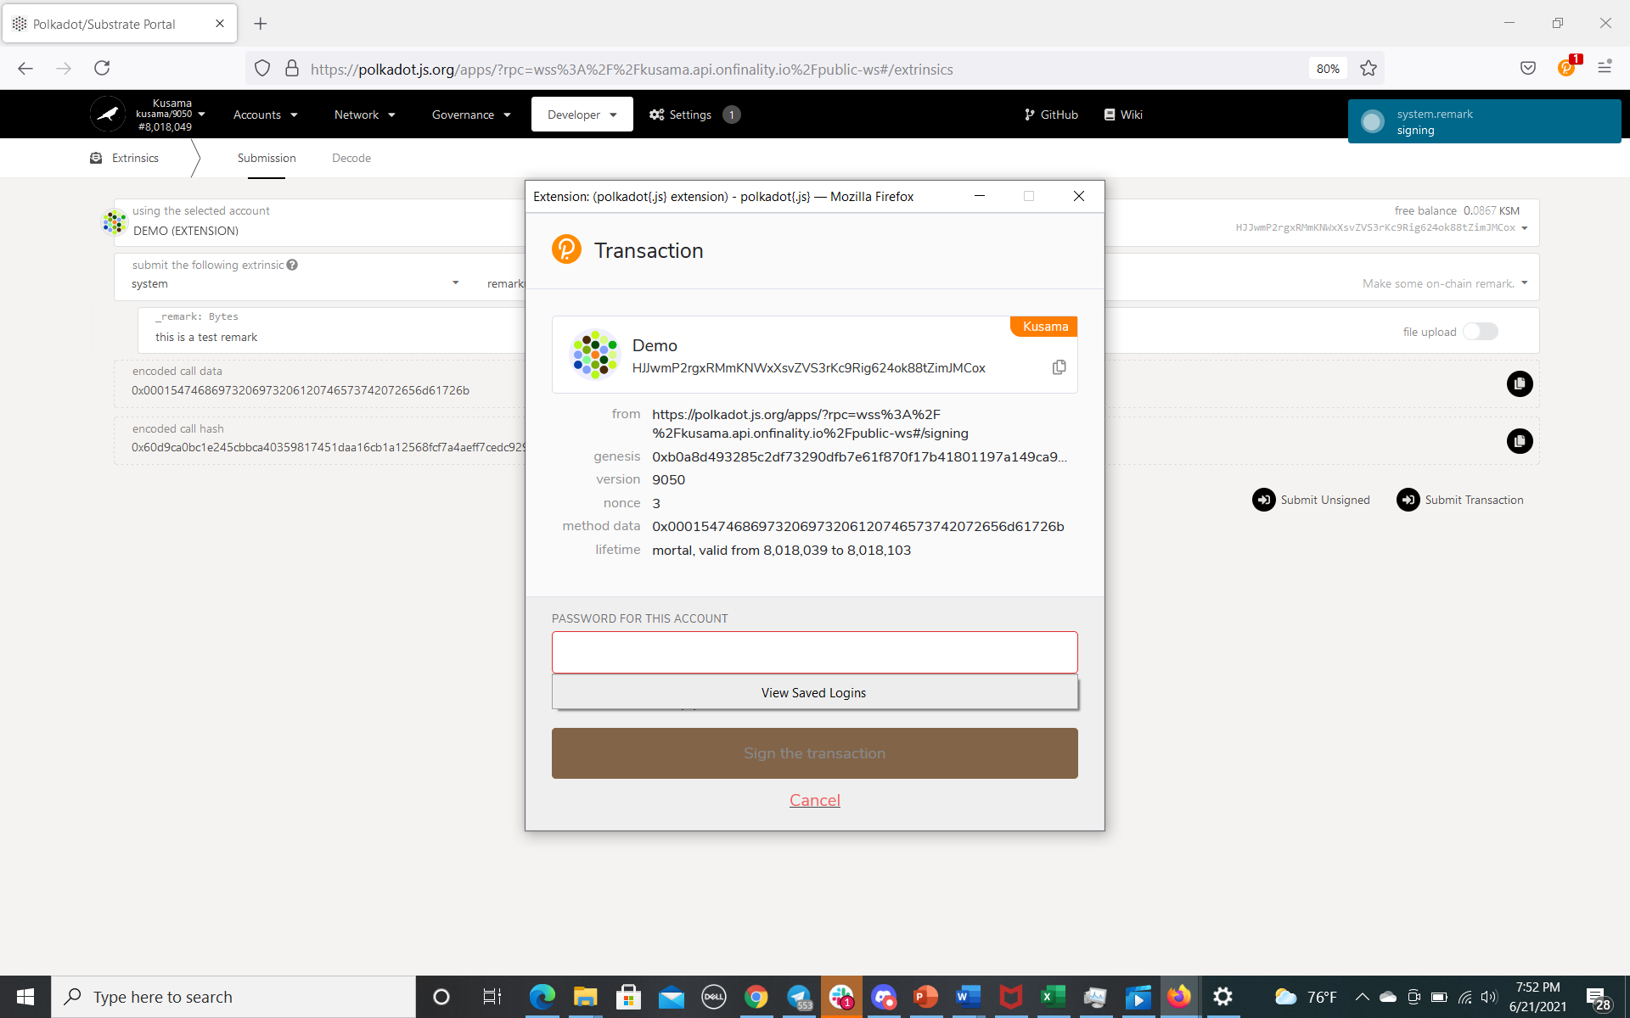Cancel the transaction signing
The width and height of the screenshot is (1630, 1018).
coord(814,800)
